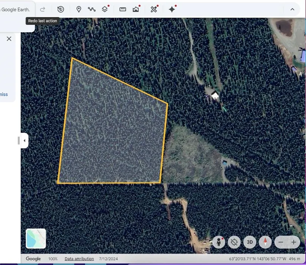The width and height of the screenshot is (306, 265).
Task: Open the elevation profile image tool
Action: (x=136, y=9)
